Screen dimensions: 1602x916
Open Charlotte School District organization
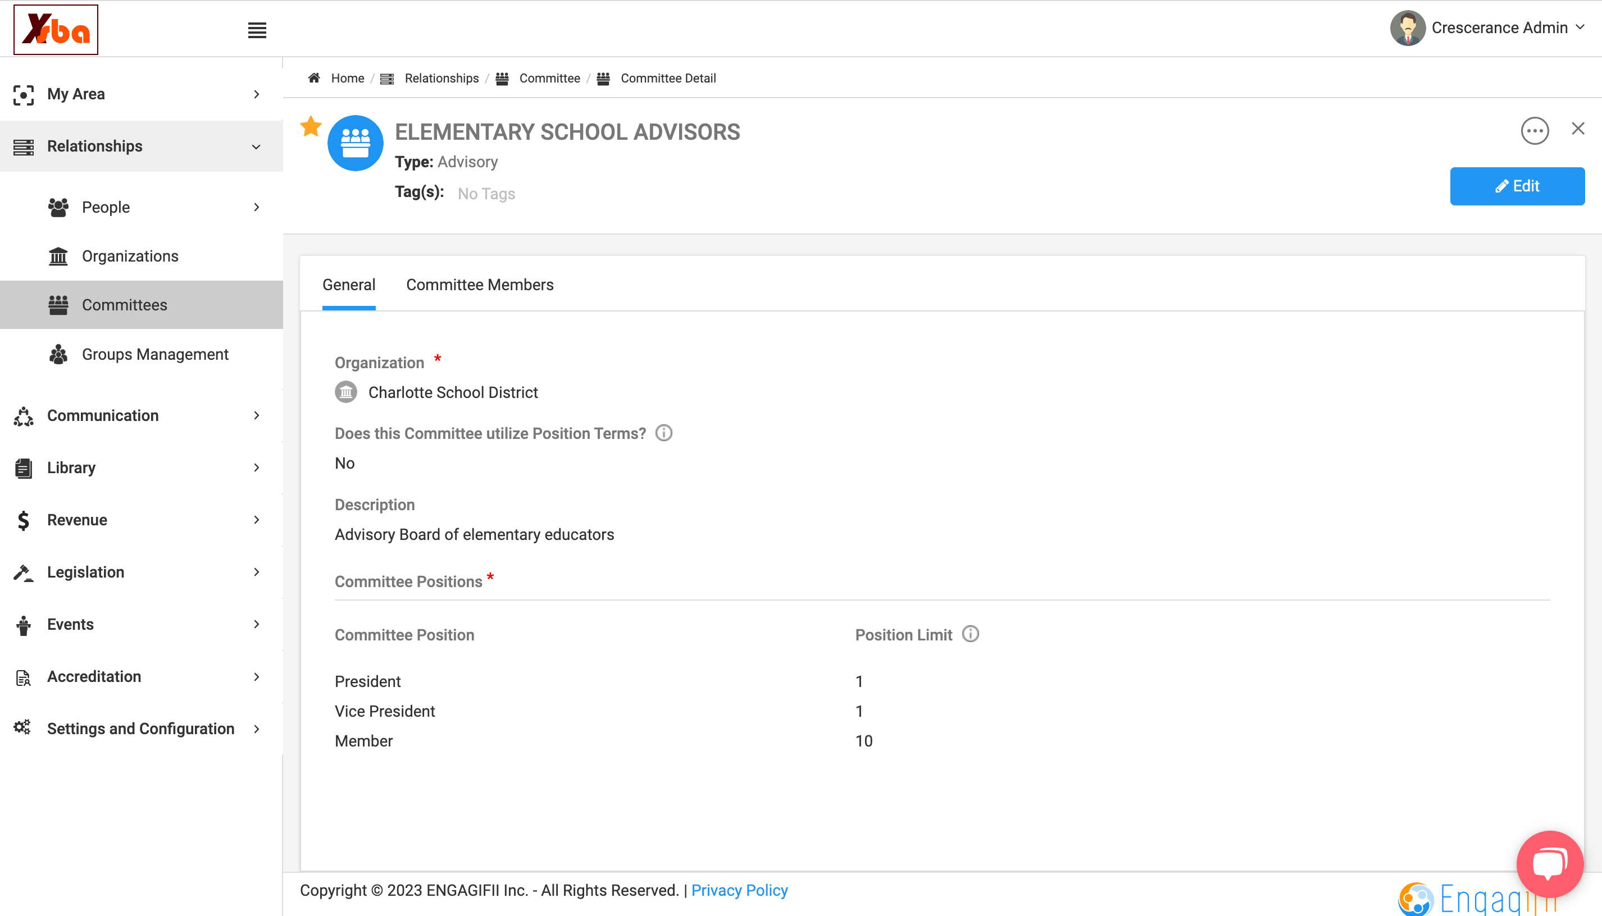[x=453, y=392]
